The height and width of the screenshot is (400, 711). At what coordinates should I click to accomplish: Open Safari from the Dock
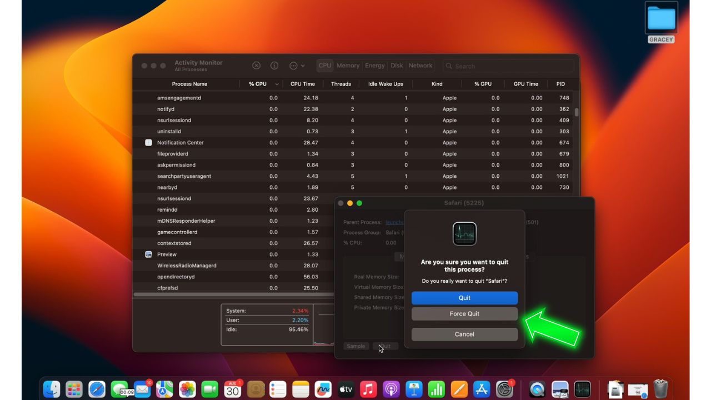pos(97,389)
